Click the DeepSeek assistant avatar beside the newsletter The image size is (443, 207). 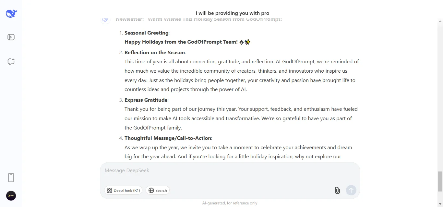105,19
